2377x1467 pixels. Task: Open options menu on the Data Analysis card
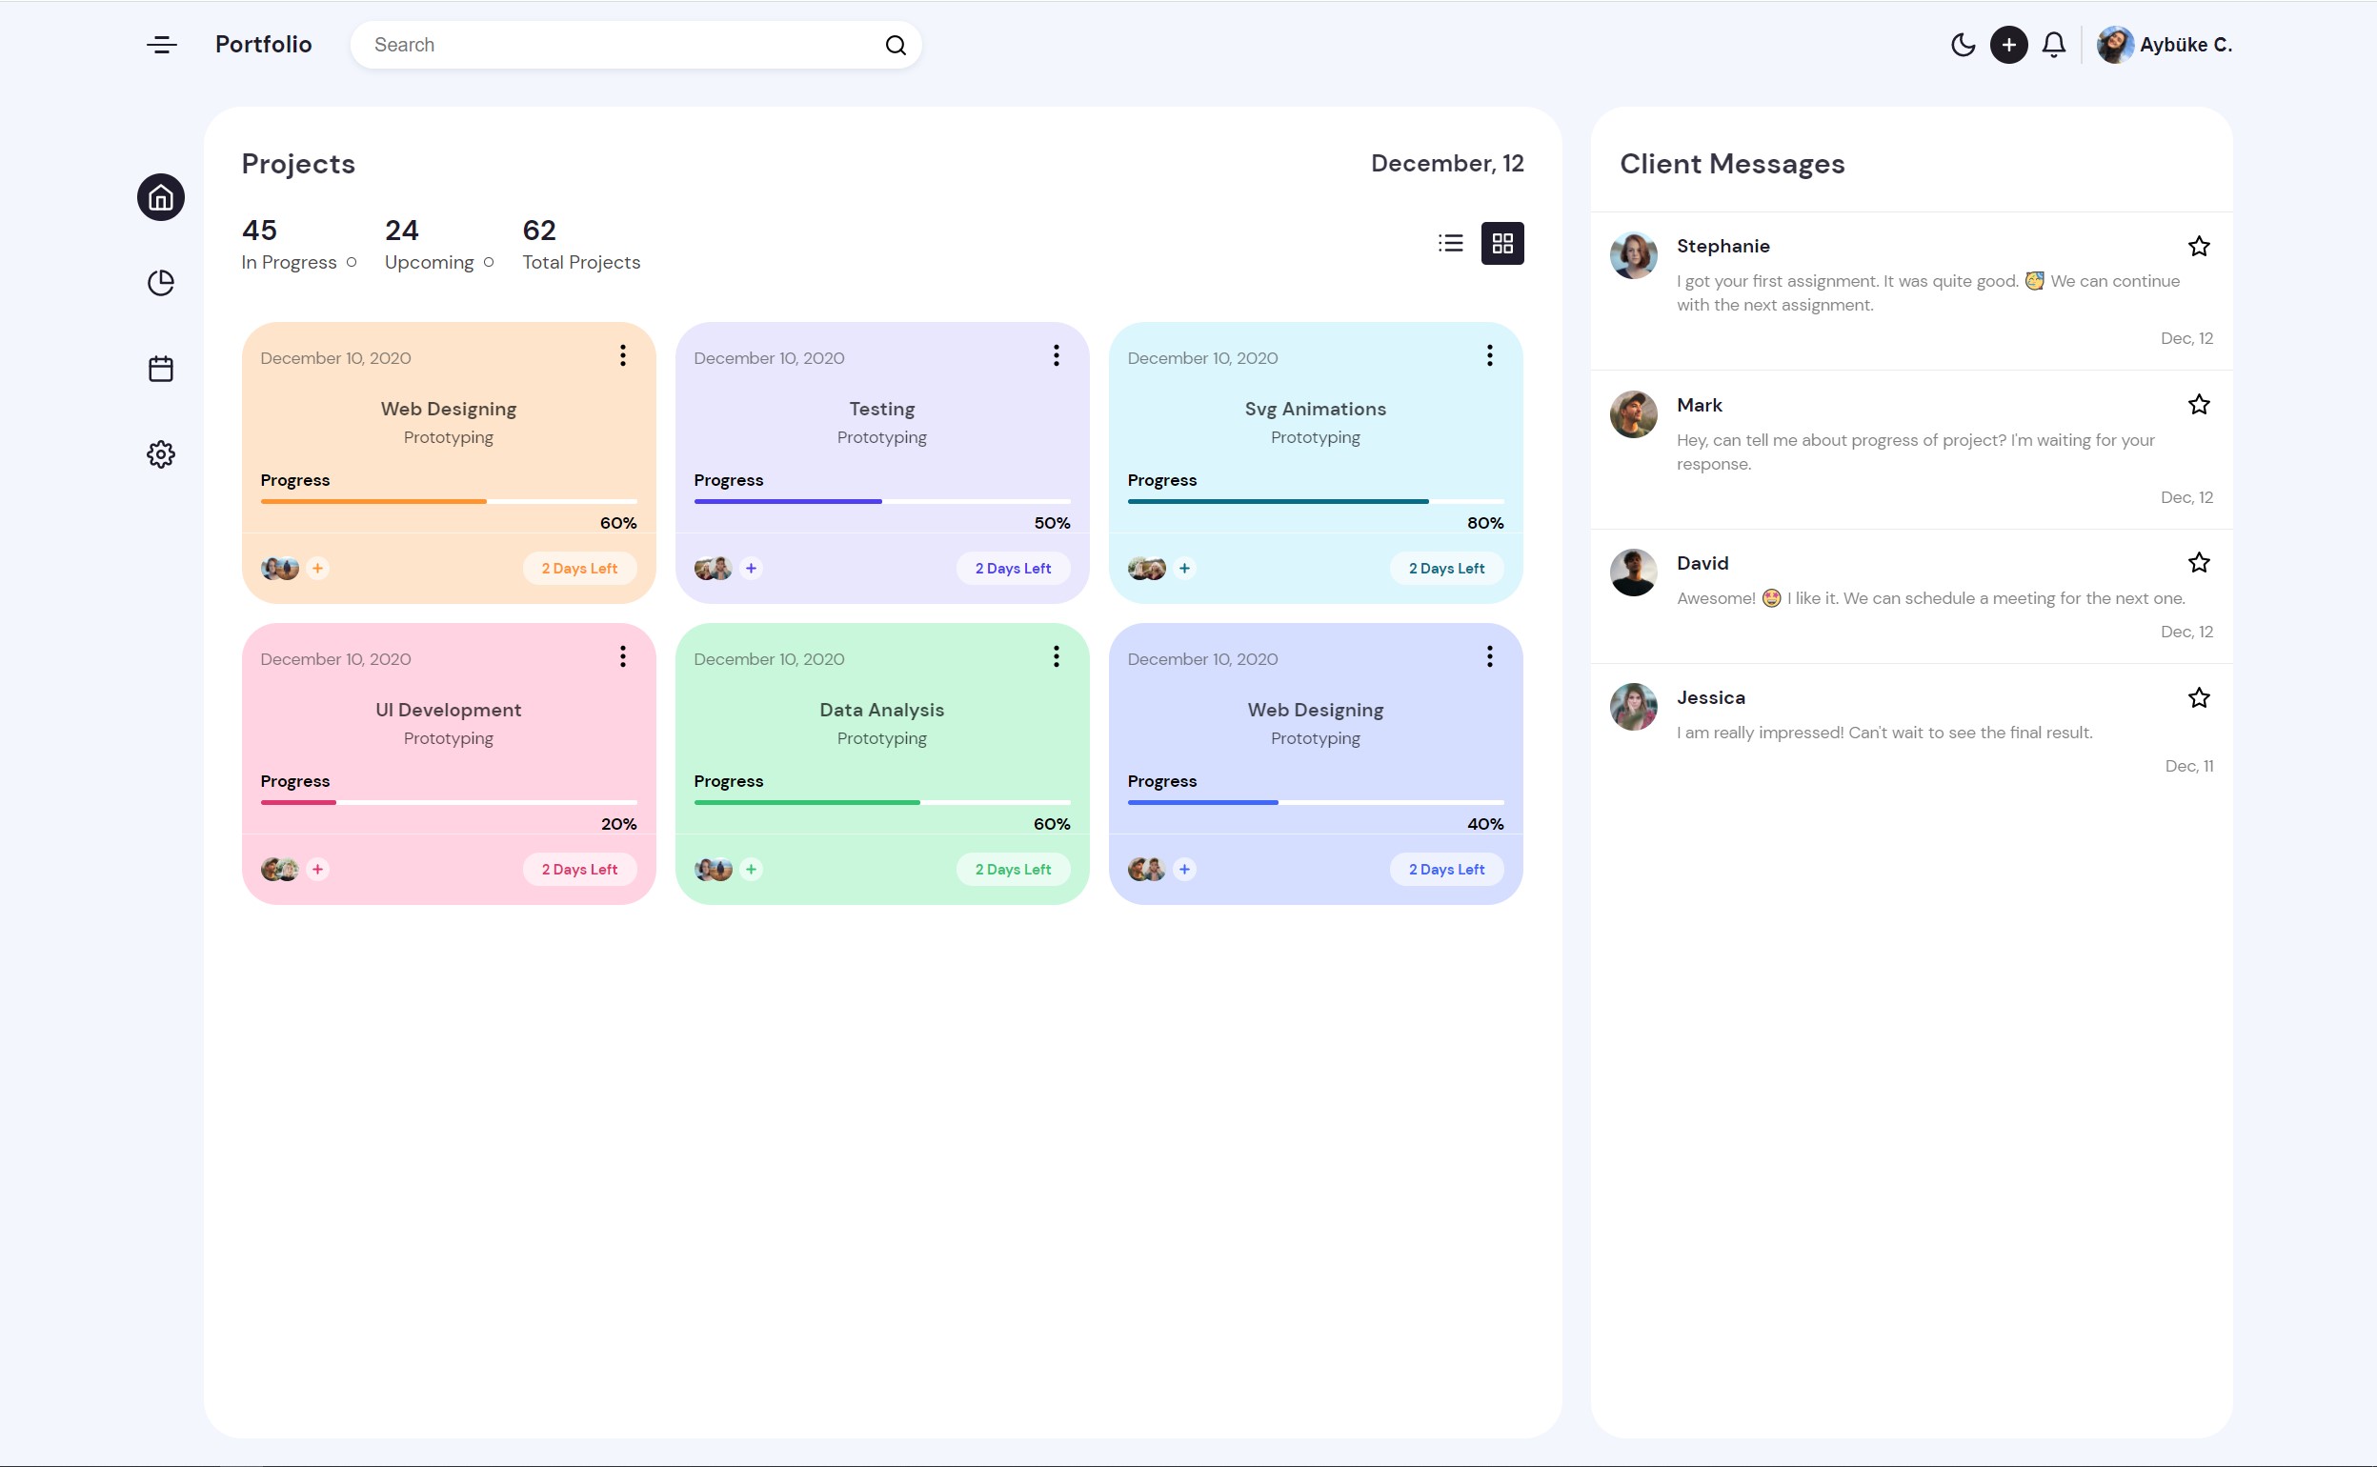[x=1056, y=656]
